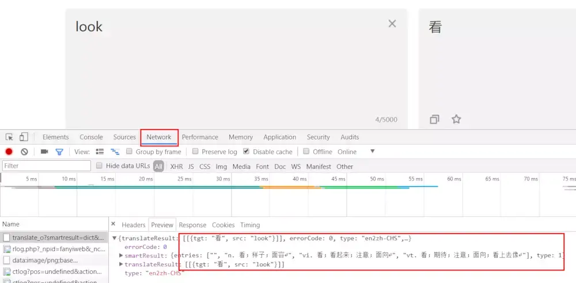The width and height of the screenshot is (576, 283).
Task: Click the translation input text area containing look
Action: tap(236, 69)
